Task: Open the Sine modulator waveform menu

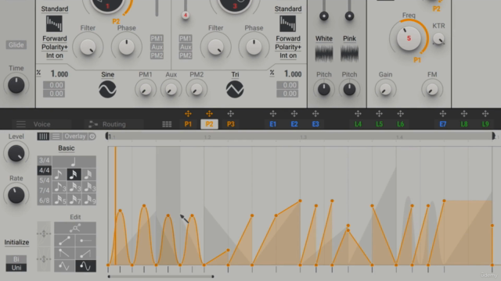Action: (x=108, y=75)
